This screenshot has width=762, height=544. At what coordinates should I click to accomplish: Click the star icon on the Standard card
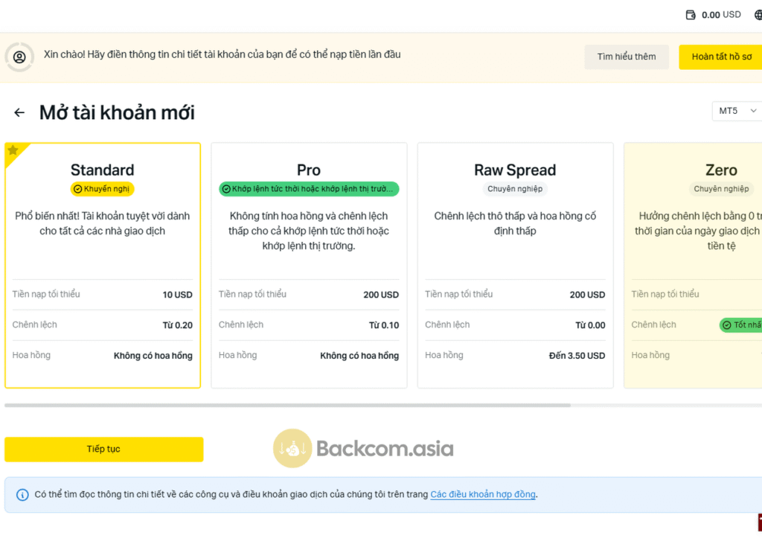[x=13, y=150]
